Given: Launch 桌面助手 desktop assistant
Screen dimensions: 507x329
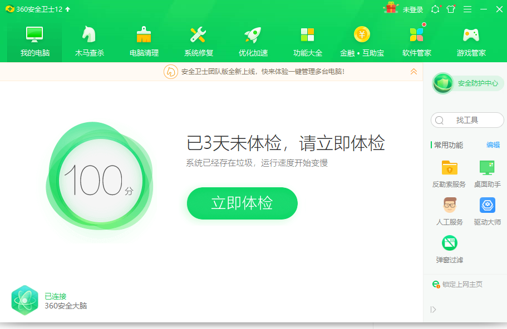Looking at the screenshot, I should tap(488, 174).
